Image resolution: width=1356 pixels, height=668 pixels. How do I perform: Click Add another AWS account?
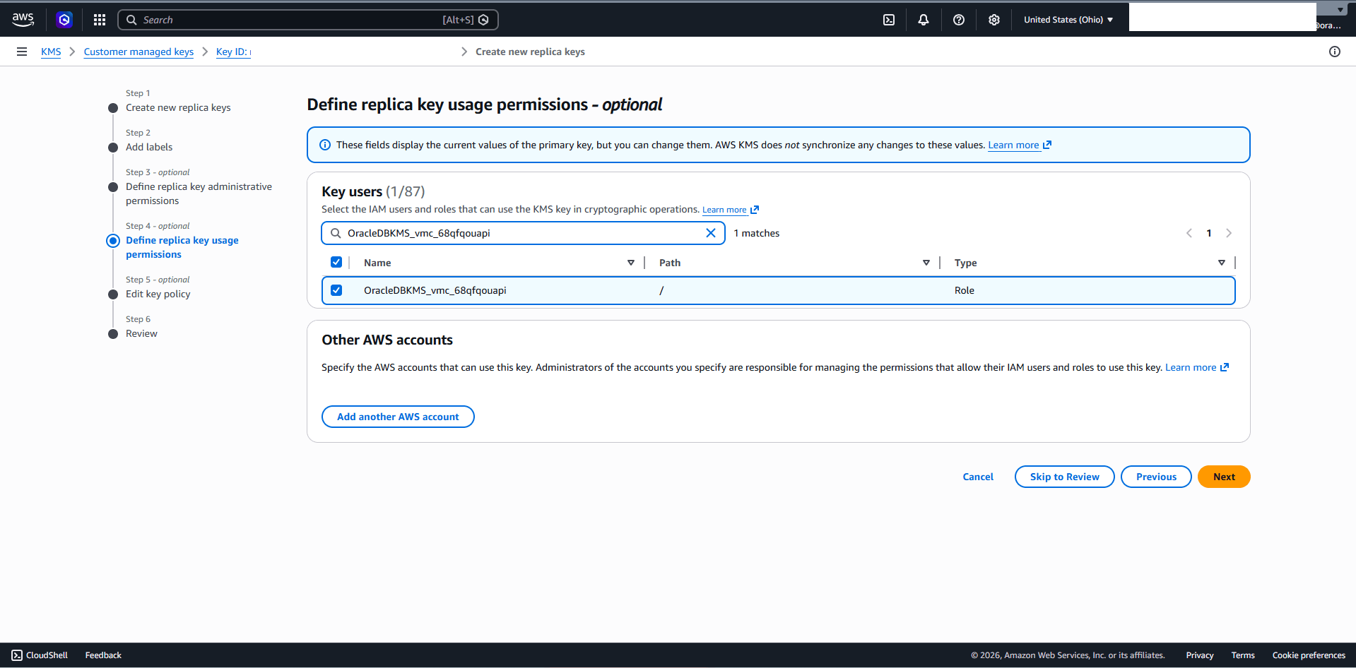point(398,417)
